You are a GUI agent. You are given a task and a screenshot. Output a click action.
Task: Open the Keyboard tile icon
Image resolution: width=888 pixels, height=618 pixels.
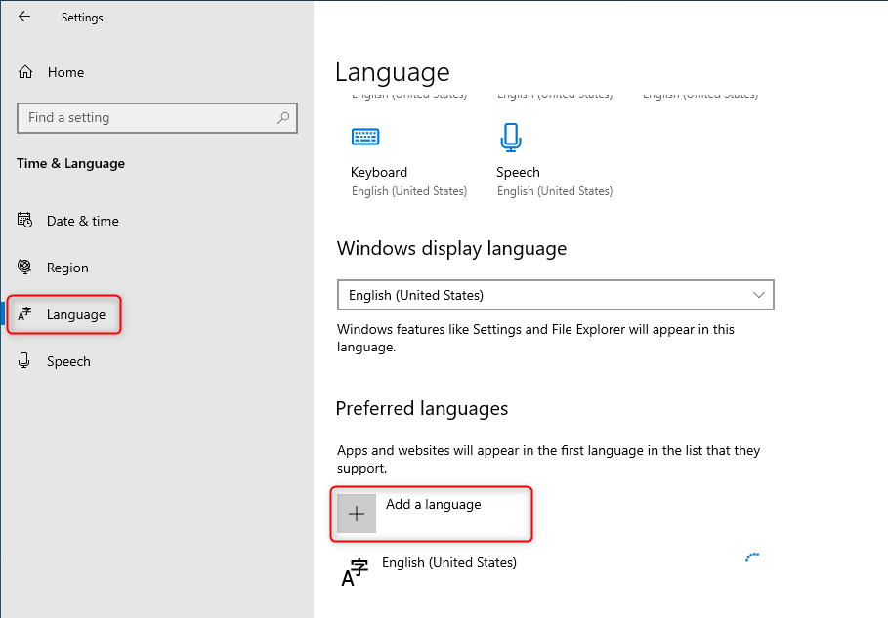365,138
